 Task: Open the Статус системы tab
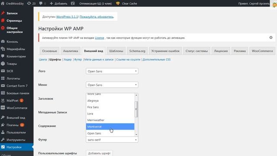click(196, 51)
